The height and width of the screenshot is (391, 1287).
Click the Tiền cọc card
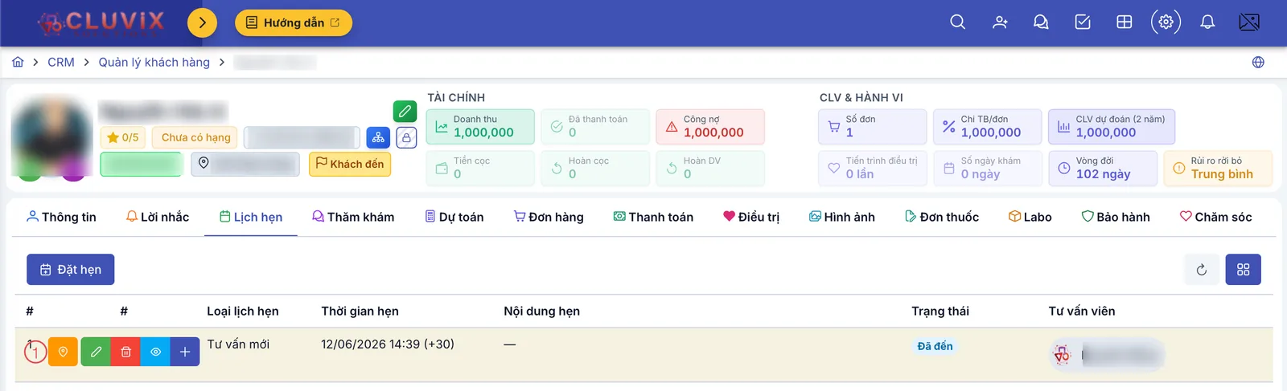point(480,168)
